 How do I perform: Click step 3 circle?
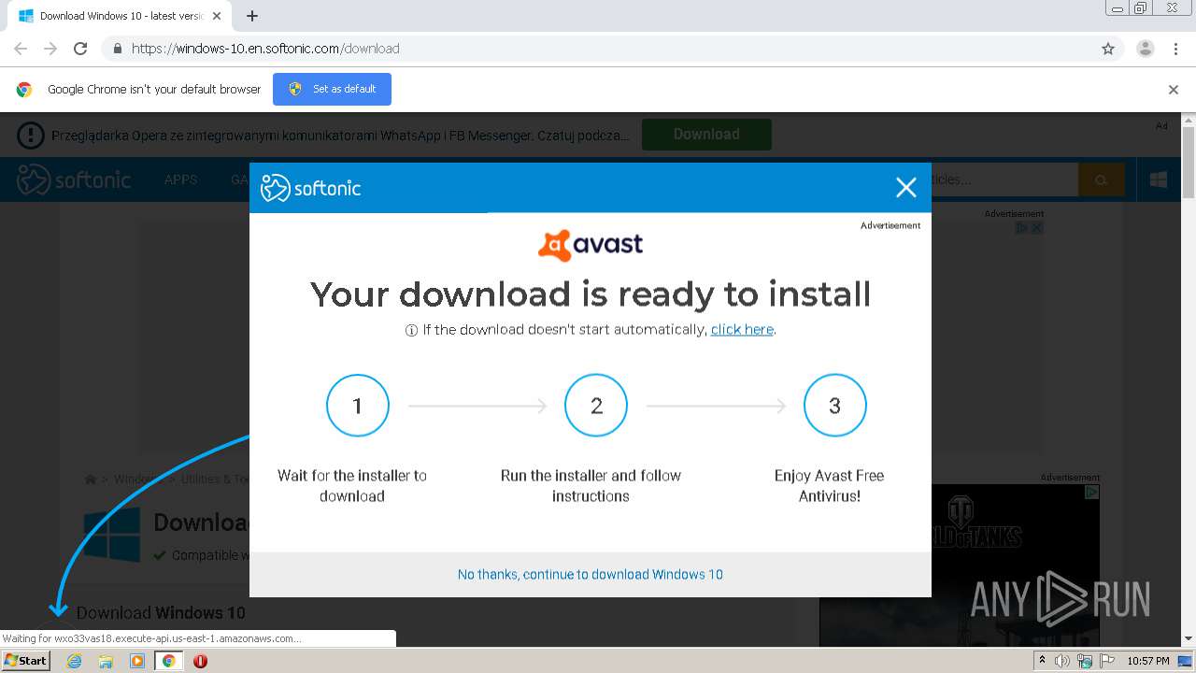point(835,406)
